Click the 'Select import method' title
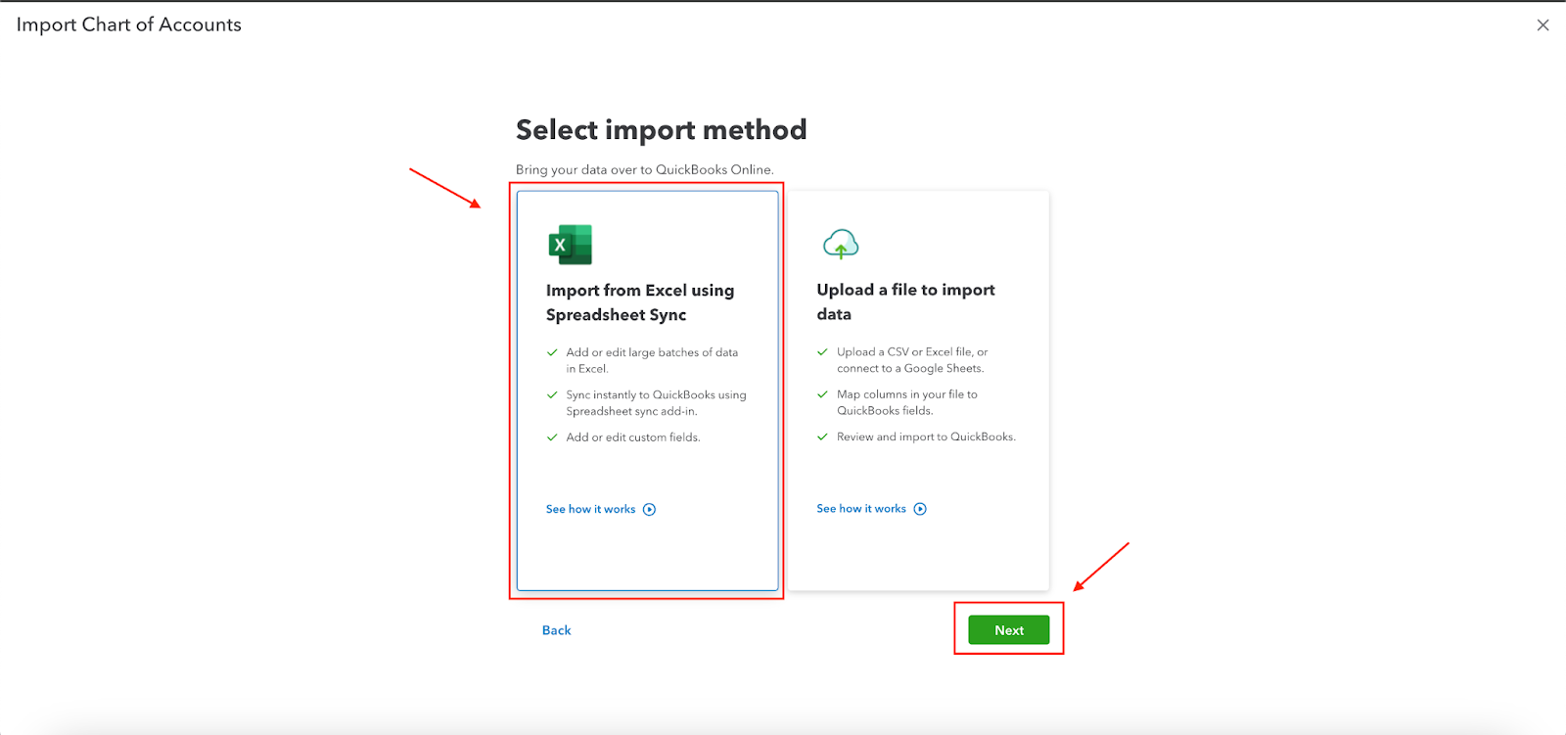Viewport: 1566px width, 735px height. (x=662, y=130)
